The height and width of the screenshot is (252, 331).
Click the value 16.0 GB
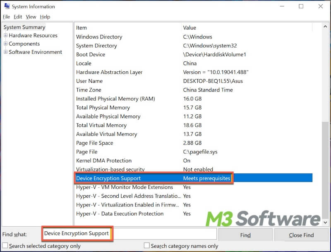pyautogui.click(x=192, y=99)
